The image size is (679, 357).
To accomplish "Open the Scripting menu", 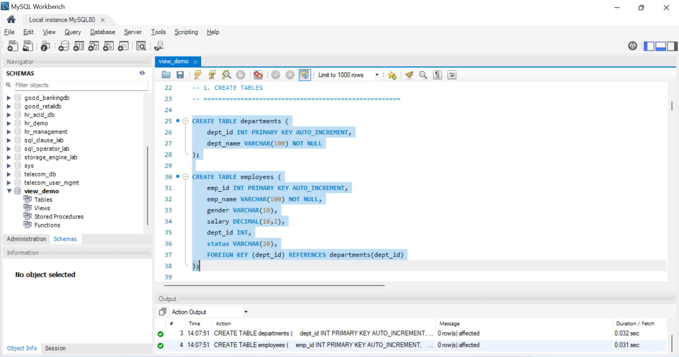I will (x=186, y=32).
